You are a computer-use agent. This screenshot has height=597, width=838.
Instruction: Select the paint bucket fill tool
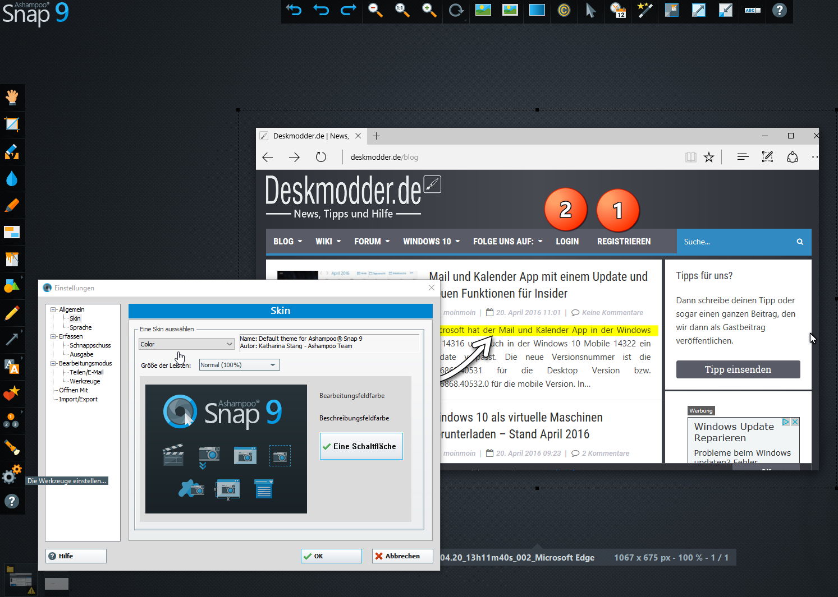point(12,259)
